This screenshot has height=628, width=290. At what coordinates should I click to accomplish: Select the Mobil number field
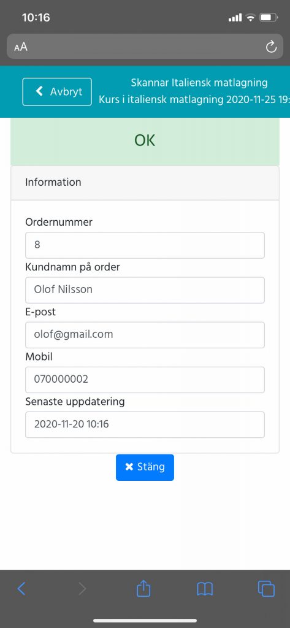[145, 380]
